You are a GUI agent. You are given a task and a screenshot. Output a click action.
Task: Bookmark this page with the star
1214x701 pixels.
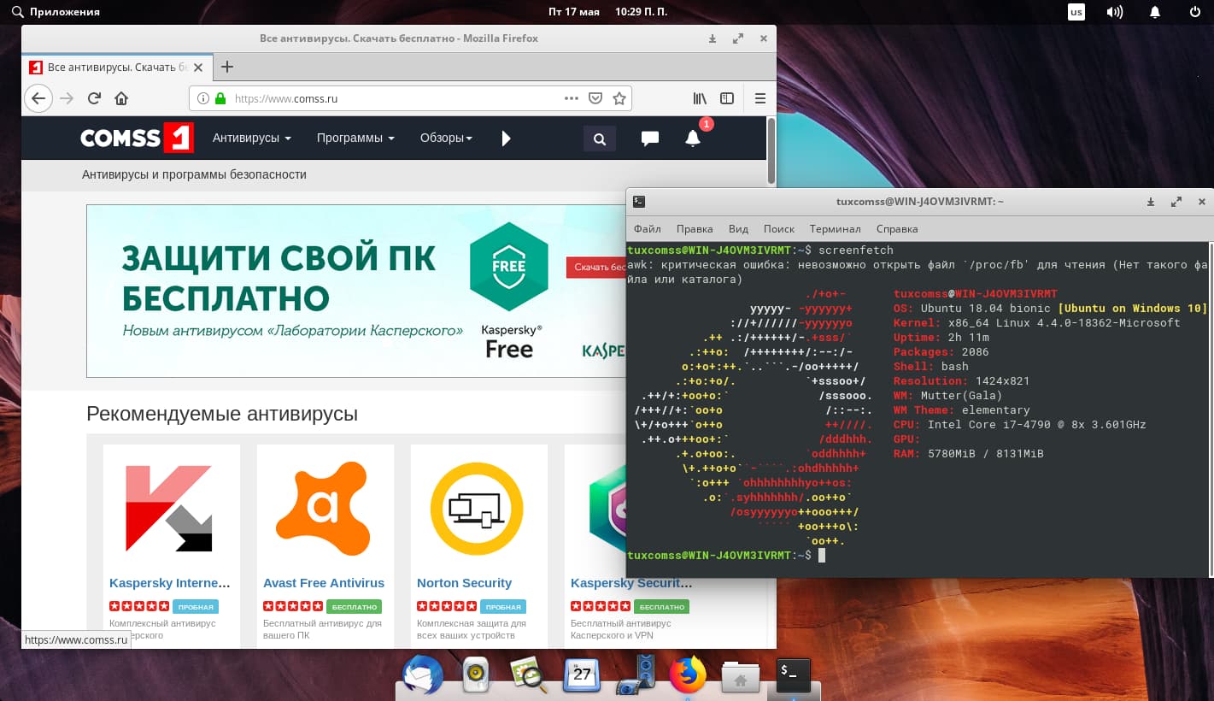[x=618, y=98]
